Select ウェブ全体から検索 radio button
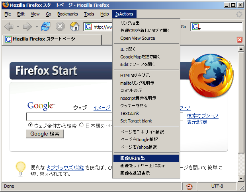 point(30,125)
